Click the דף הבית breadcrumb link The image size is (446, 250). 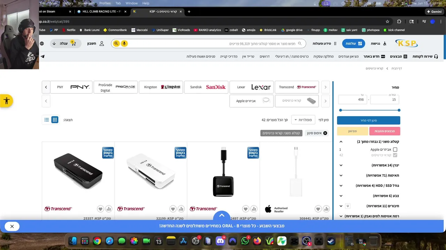397,68
